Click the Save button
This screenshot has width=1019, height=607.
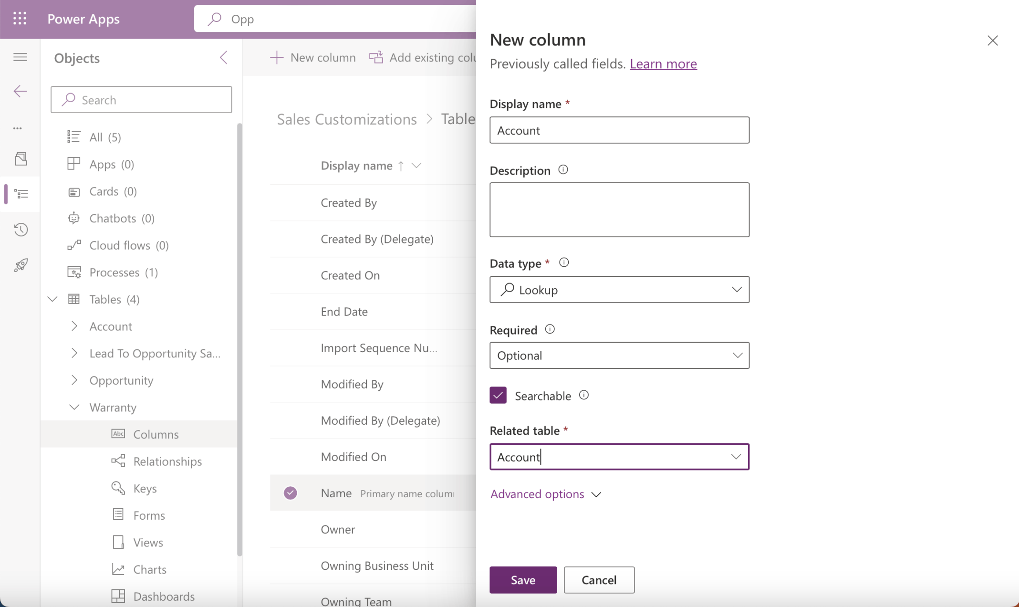523,580
